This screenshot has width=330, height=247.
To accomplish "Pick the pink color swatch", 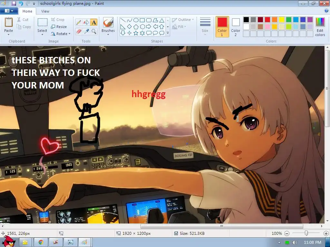I will [267, 27].
